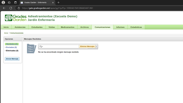Image resolution: width=183 pixels, height=103 pixels.
Task: Open the Inicio menu tab
Action: click(6, 27)
